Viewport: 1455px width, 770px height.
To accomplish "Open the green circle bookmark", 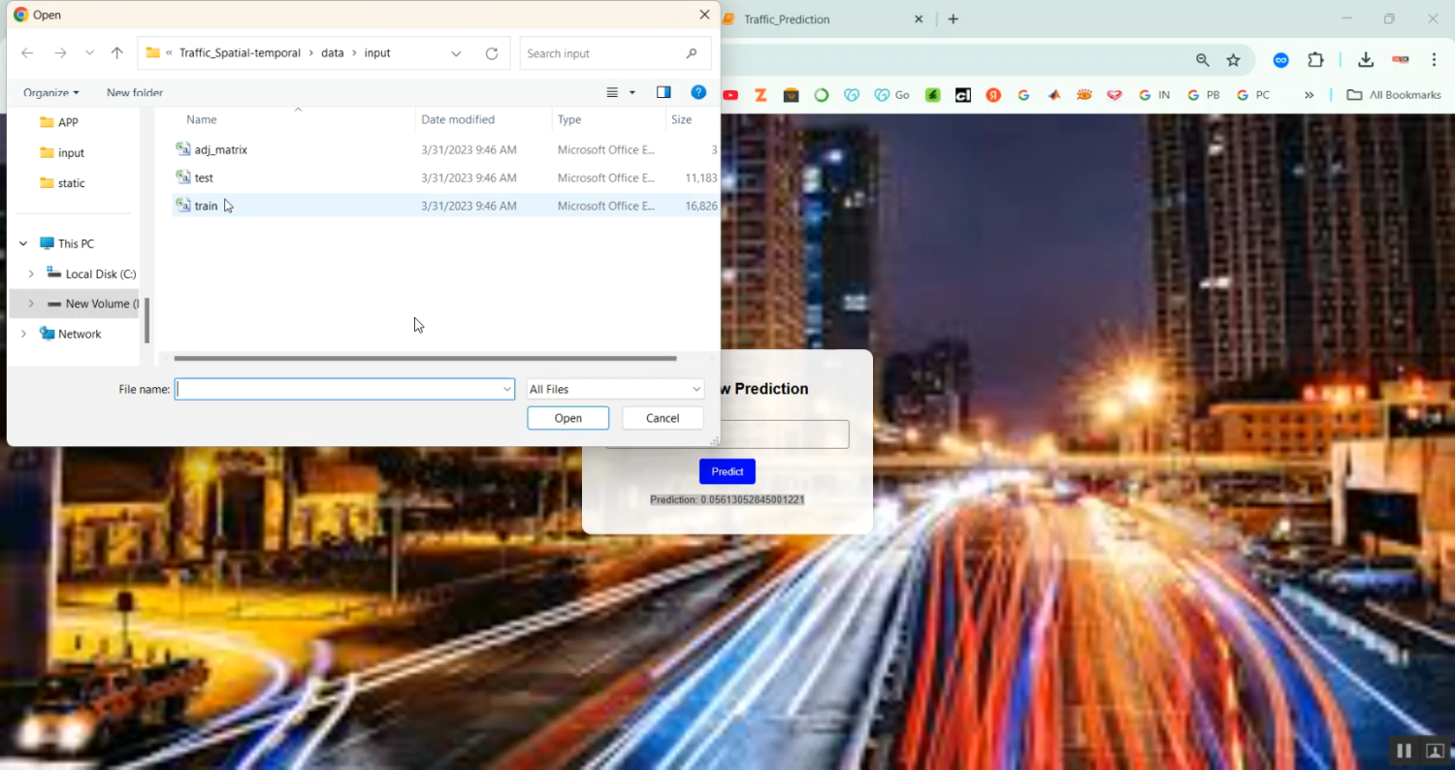I will [x=822, y=95].
